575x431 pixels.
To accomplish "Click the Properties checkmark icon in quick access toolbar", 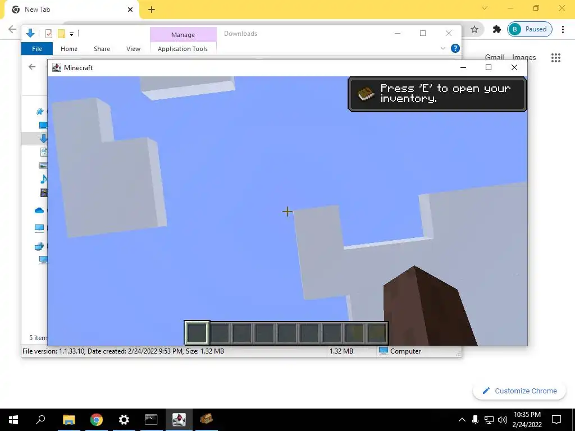I will click(x=48, y=34).
